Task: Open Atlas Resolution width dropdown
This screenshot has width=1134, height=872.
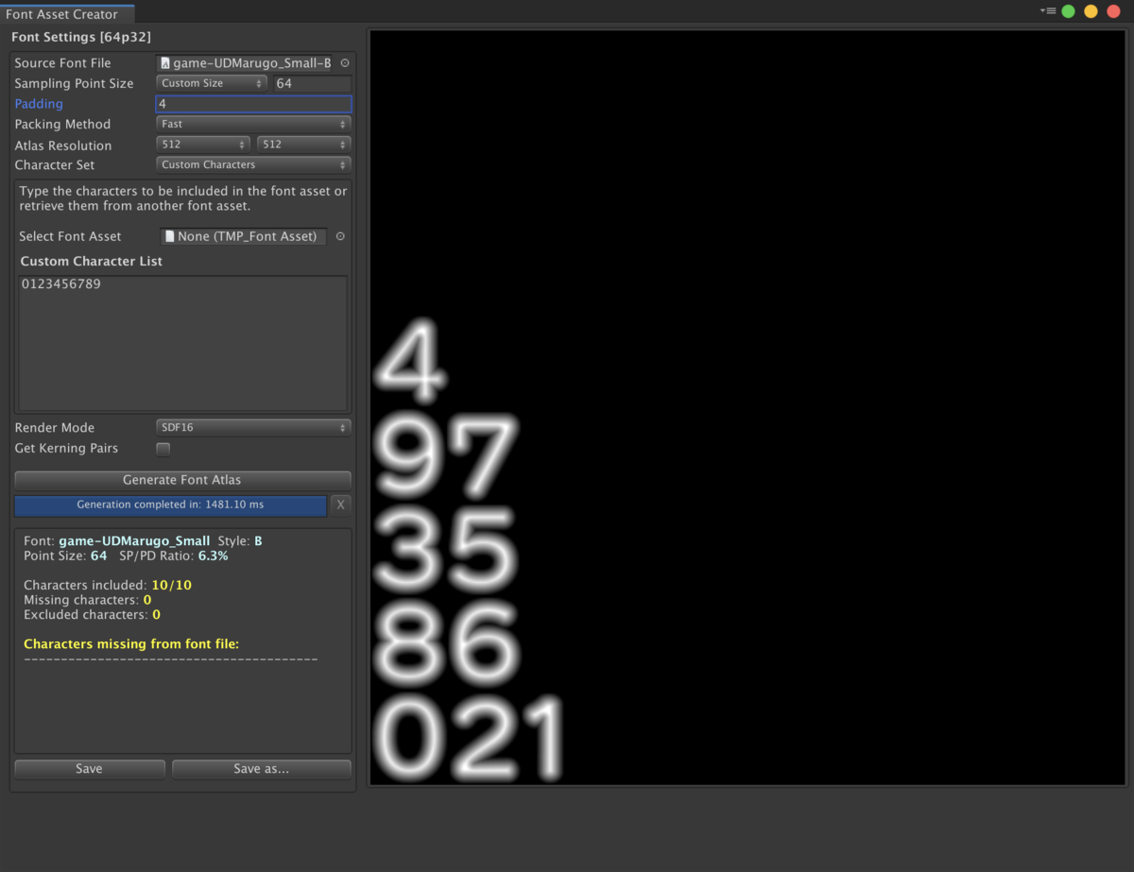Action: (203, 145)
